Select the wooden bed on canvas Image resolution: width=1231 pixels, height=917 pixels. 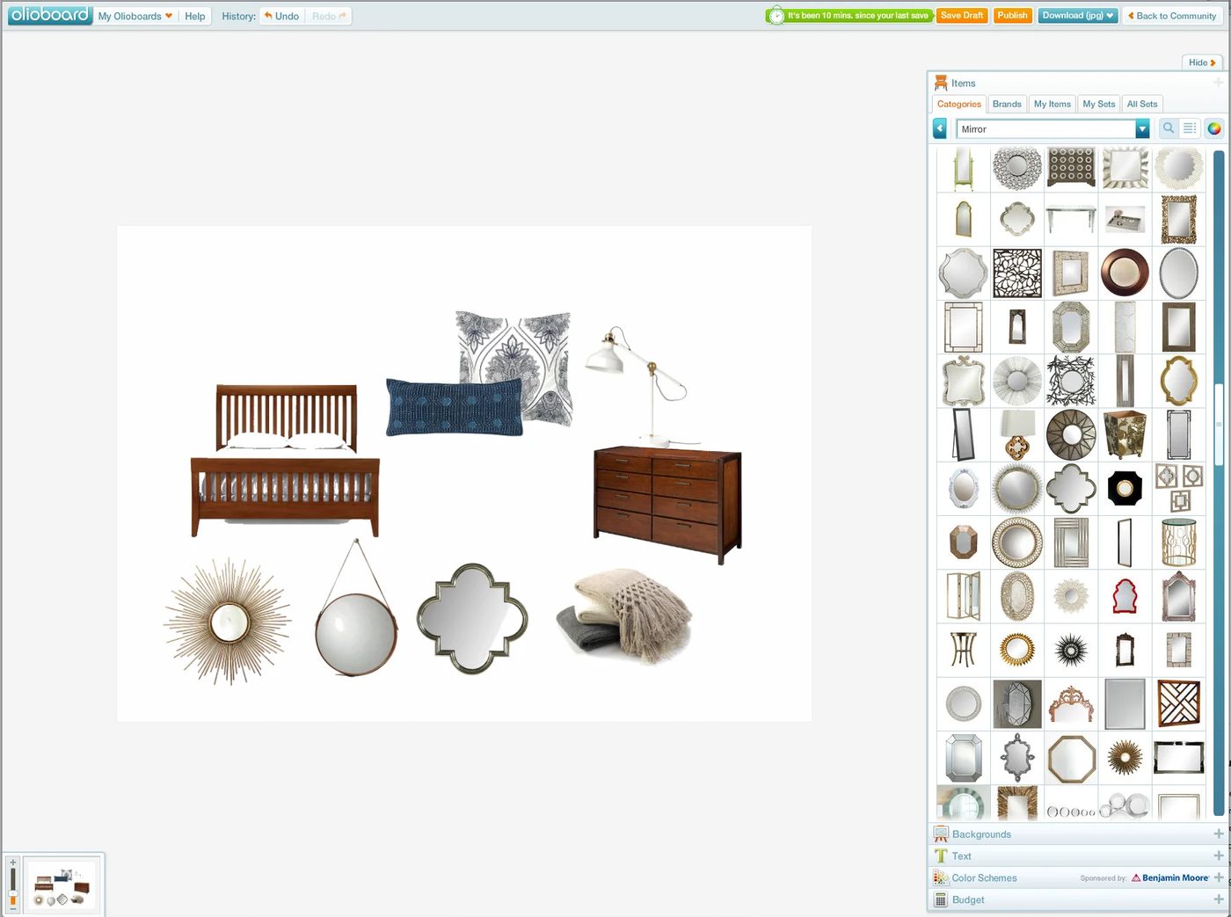click(x=286, y=461)
